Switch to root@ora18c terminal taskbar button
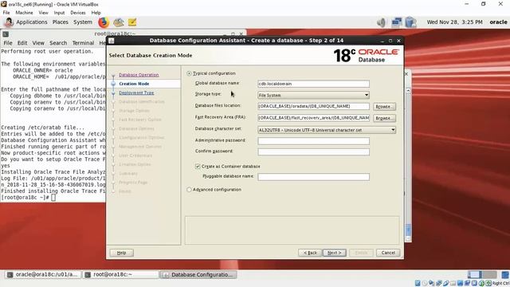Screen dimensions: 510x287 pyautogui.click(x=120, y=274)
